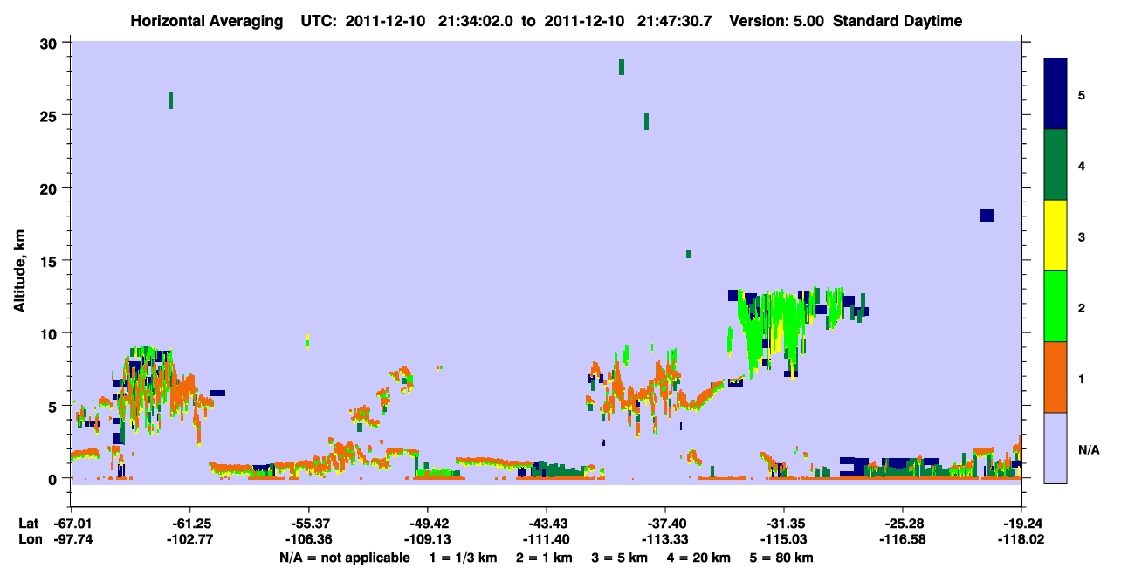
Task: Click the yellow colorbar segment labeled 3
Action: coord(1056,236)
